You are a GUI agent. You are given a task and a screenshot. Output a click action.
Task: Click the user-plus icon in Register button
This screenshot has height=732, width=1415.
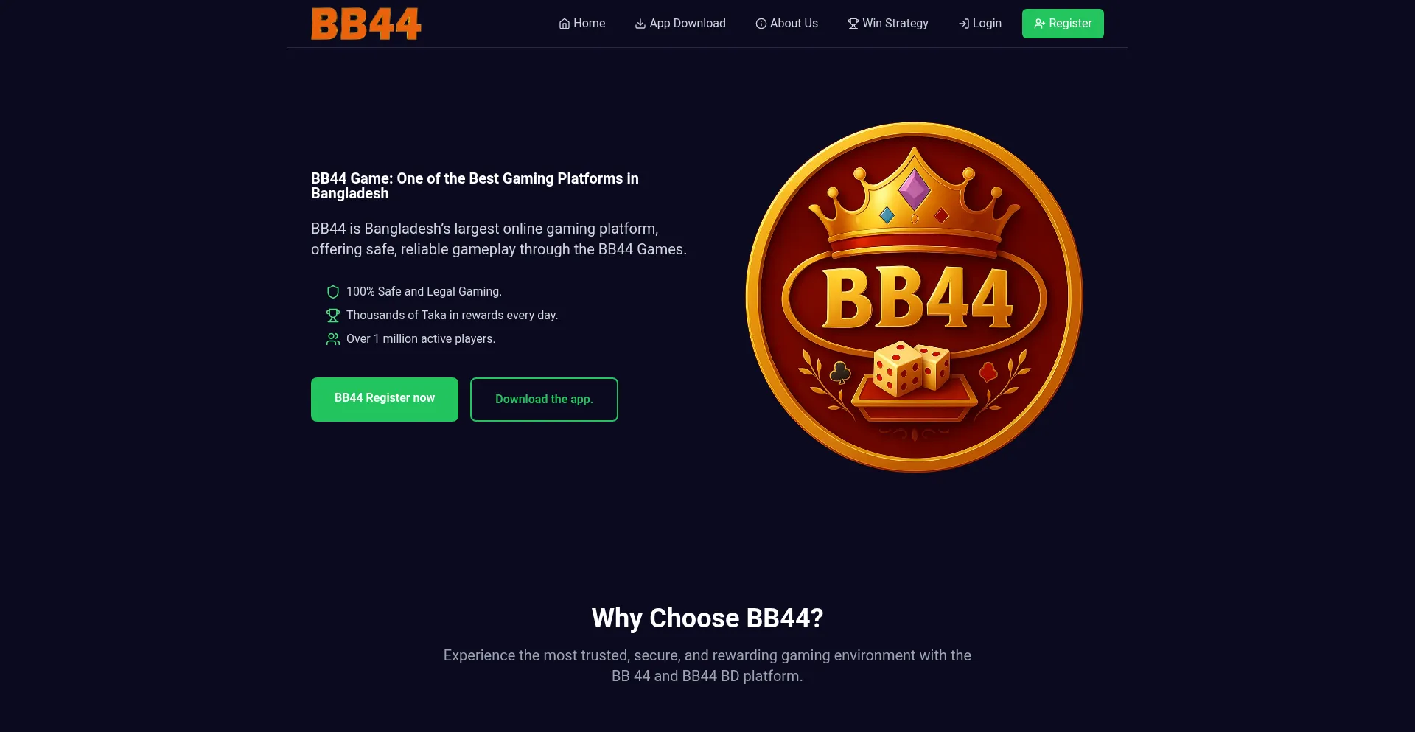[1040, 24]
